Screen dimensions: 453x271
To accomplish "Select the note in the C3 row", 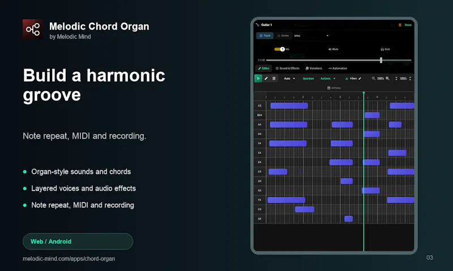I will [305, 209].
